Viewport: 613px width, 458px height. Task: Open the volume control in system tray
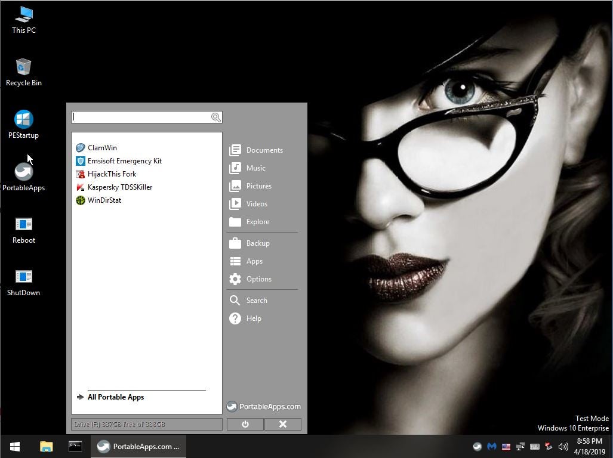(563, 446)
